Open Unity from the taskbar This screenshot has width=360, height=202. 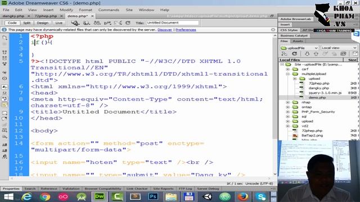[207, 196]
